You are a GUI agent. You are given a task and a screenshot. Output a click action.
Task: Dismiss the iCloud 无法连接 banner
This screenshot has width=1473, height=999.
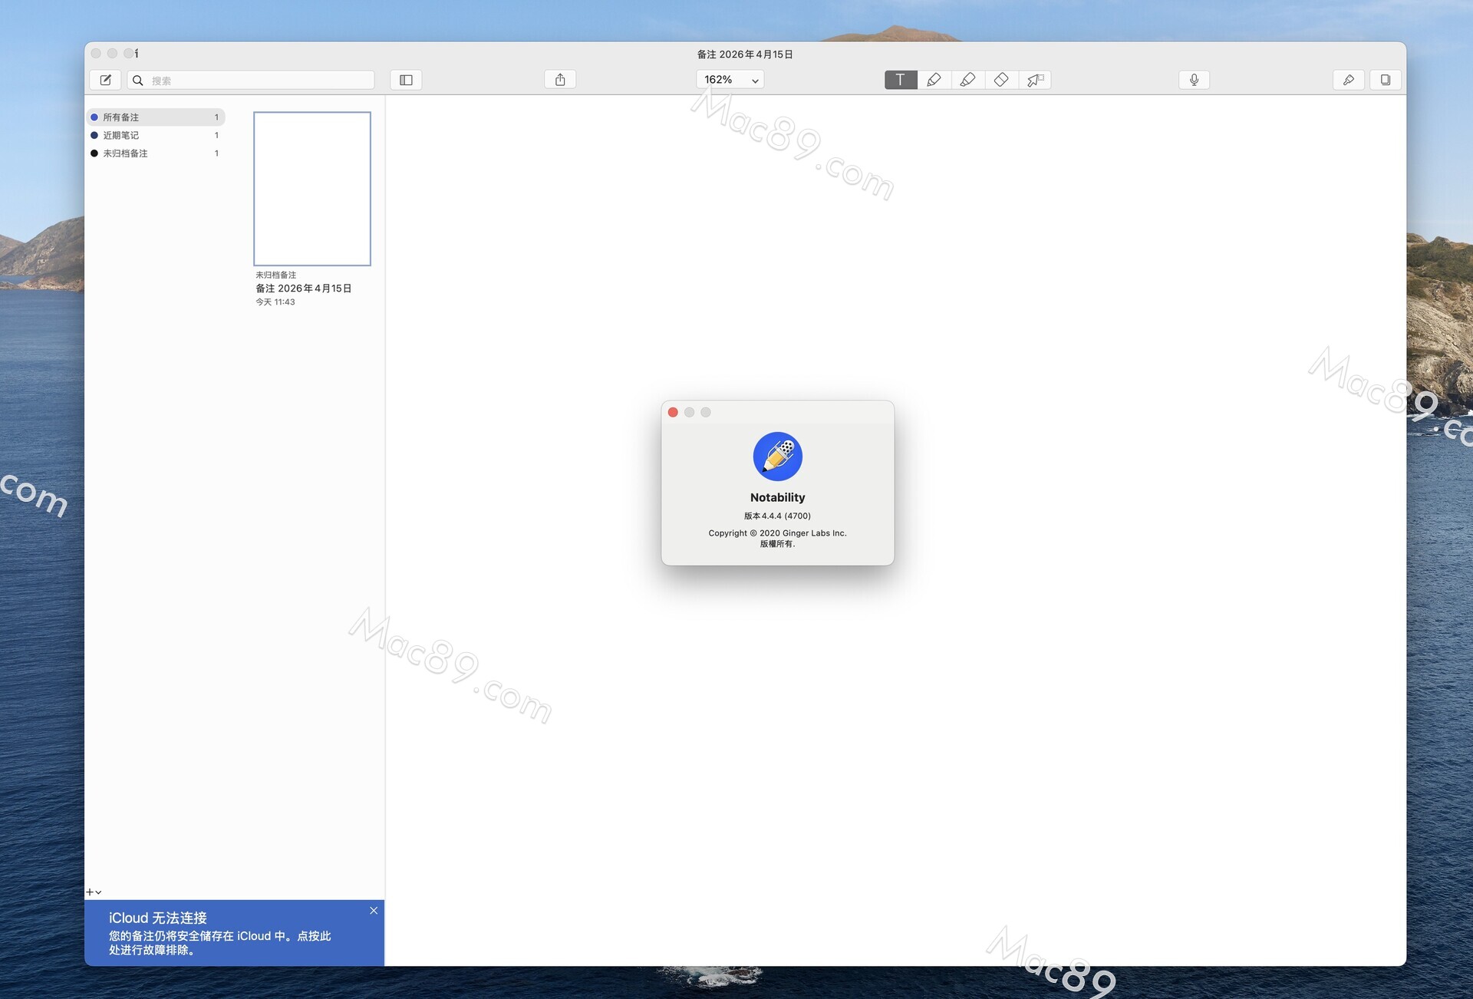(374, 911)
